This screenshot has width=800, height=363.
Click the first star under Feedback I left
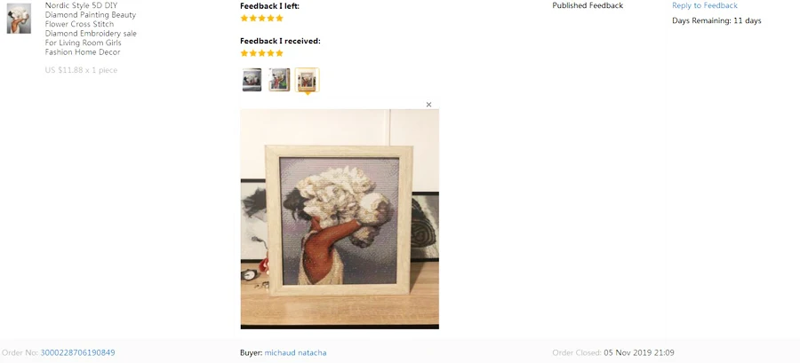pos(244,19)
